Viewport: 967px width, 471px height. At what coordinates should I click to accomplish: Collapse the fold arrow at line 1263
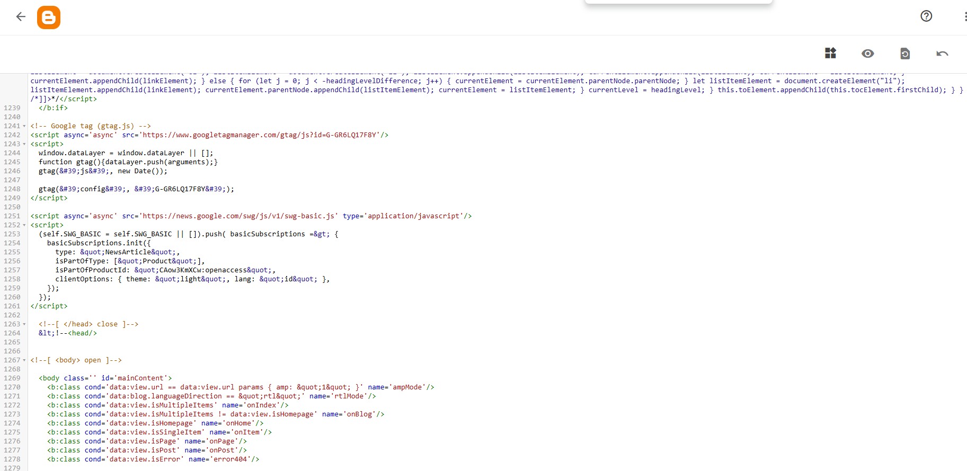pyautogui.click(x=24, y=324)
